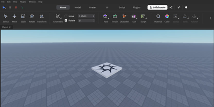Insert a Character rig
The width and height of the screenshot is (214, 107).
[124, 18]
